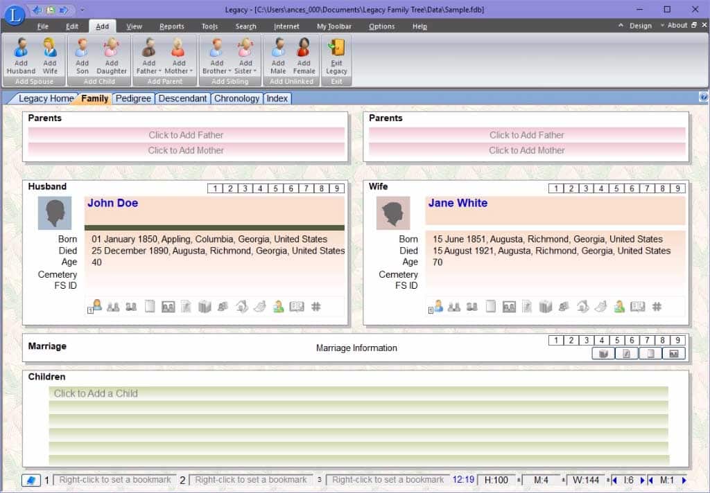Click 'Click to Add a Child' row
Viewport: 710px width, 493px height.
click(x=96, y=393)
